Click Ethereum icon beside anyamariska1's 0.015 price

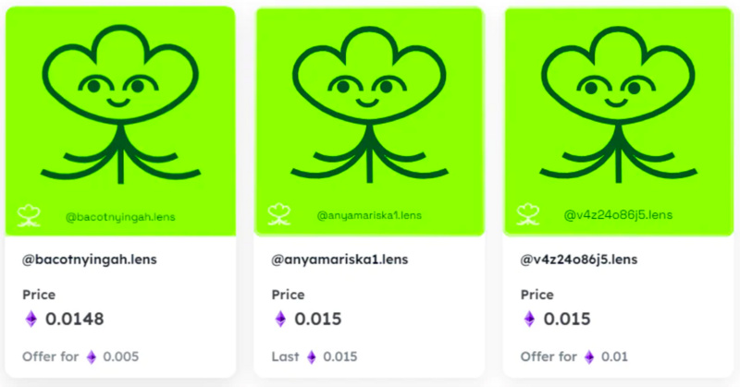[x=280, y=320]
